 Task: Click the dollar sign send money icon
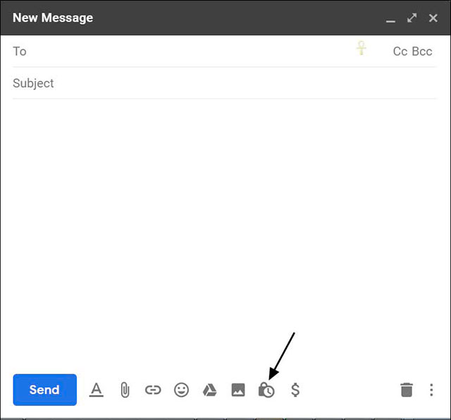click(x=295, y=390)
